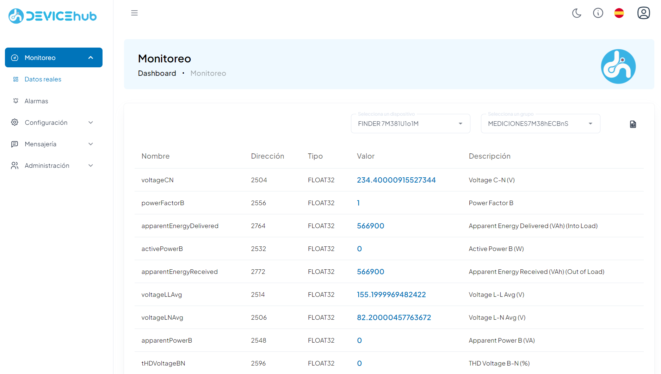
Task: Click the voltageCN value 234.40000915527344
Action: (x=396, y=180)
